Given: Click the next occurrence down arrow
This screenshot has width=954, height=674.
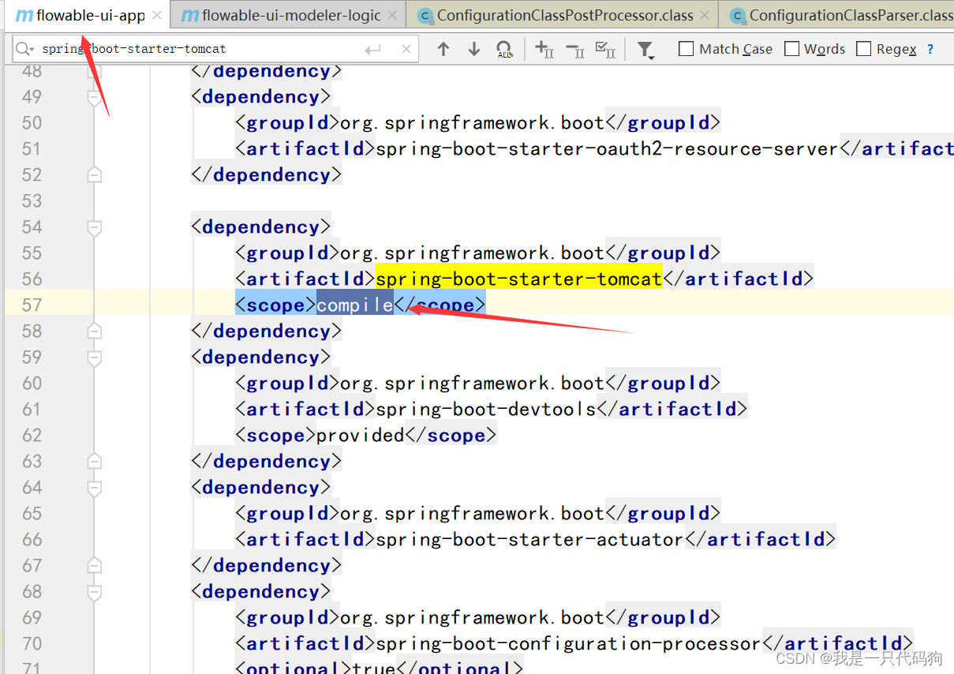Looking at the screenshot, I should tap(473, 49).
